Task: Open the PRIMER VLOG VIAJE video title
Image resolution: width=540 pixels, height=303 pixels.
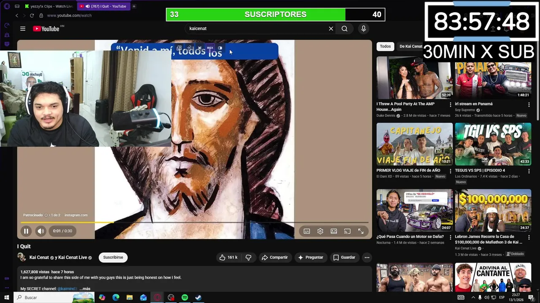Action: (x=408, y=170)
